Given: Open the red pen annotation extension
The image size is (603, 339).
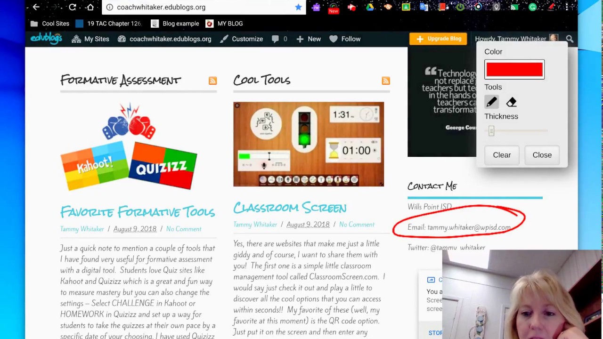Looking at the screenshot, I should [x=551, y=7].
